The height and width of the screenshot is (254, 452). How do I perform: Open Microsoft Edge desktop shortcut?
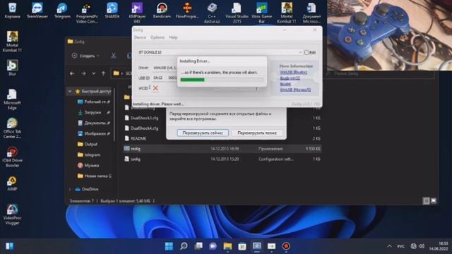(x=12, y=99)
